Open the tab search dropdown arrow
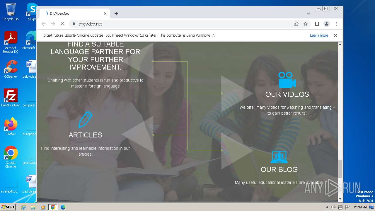The width and height of the screenshot is (375, 211). pyautogui.click(x=308, y=13)
